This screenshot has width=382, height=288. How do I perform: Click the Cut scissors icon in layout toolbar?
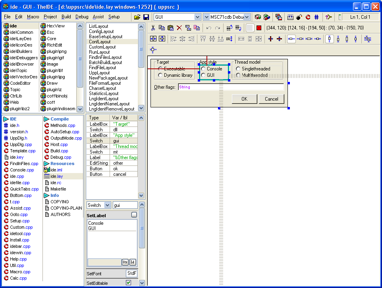tap(153, 28)
